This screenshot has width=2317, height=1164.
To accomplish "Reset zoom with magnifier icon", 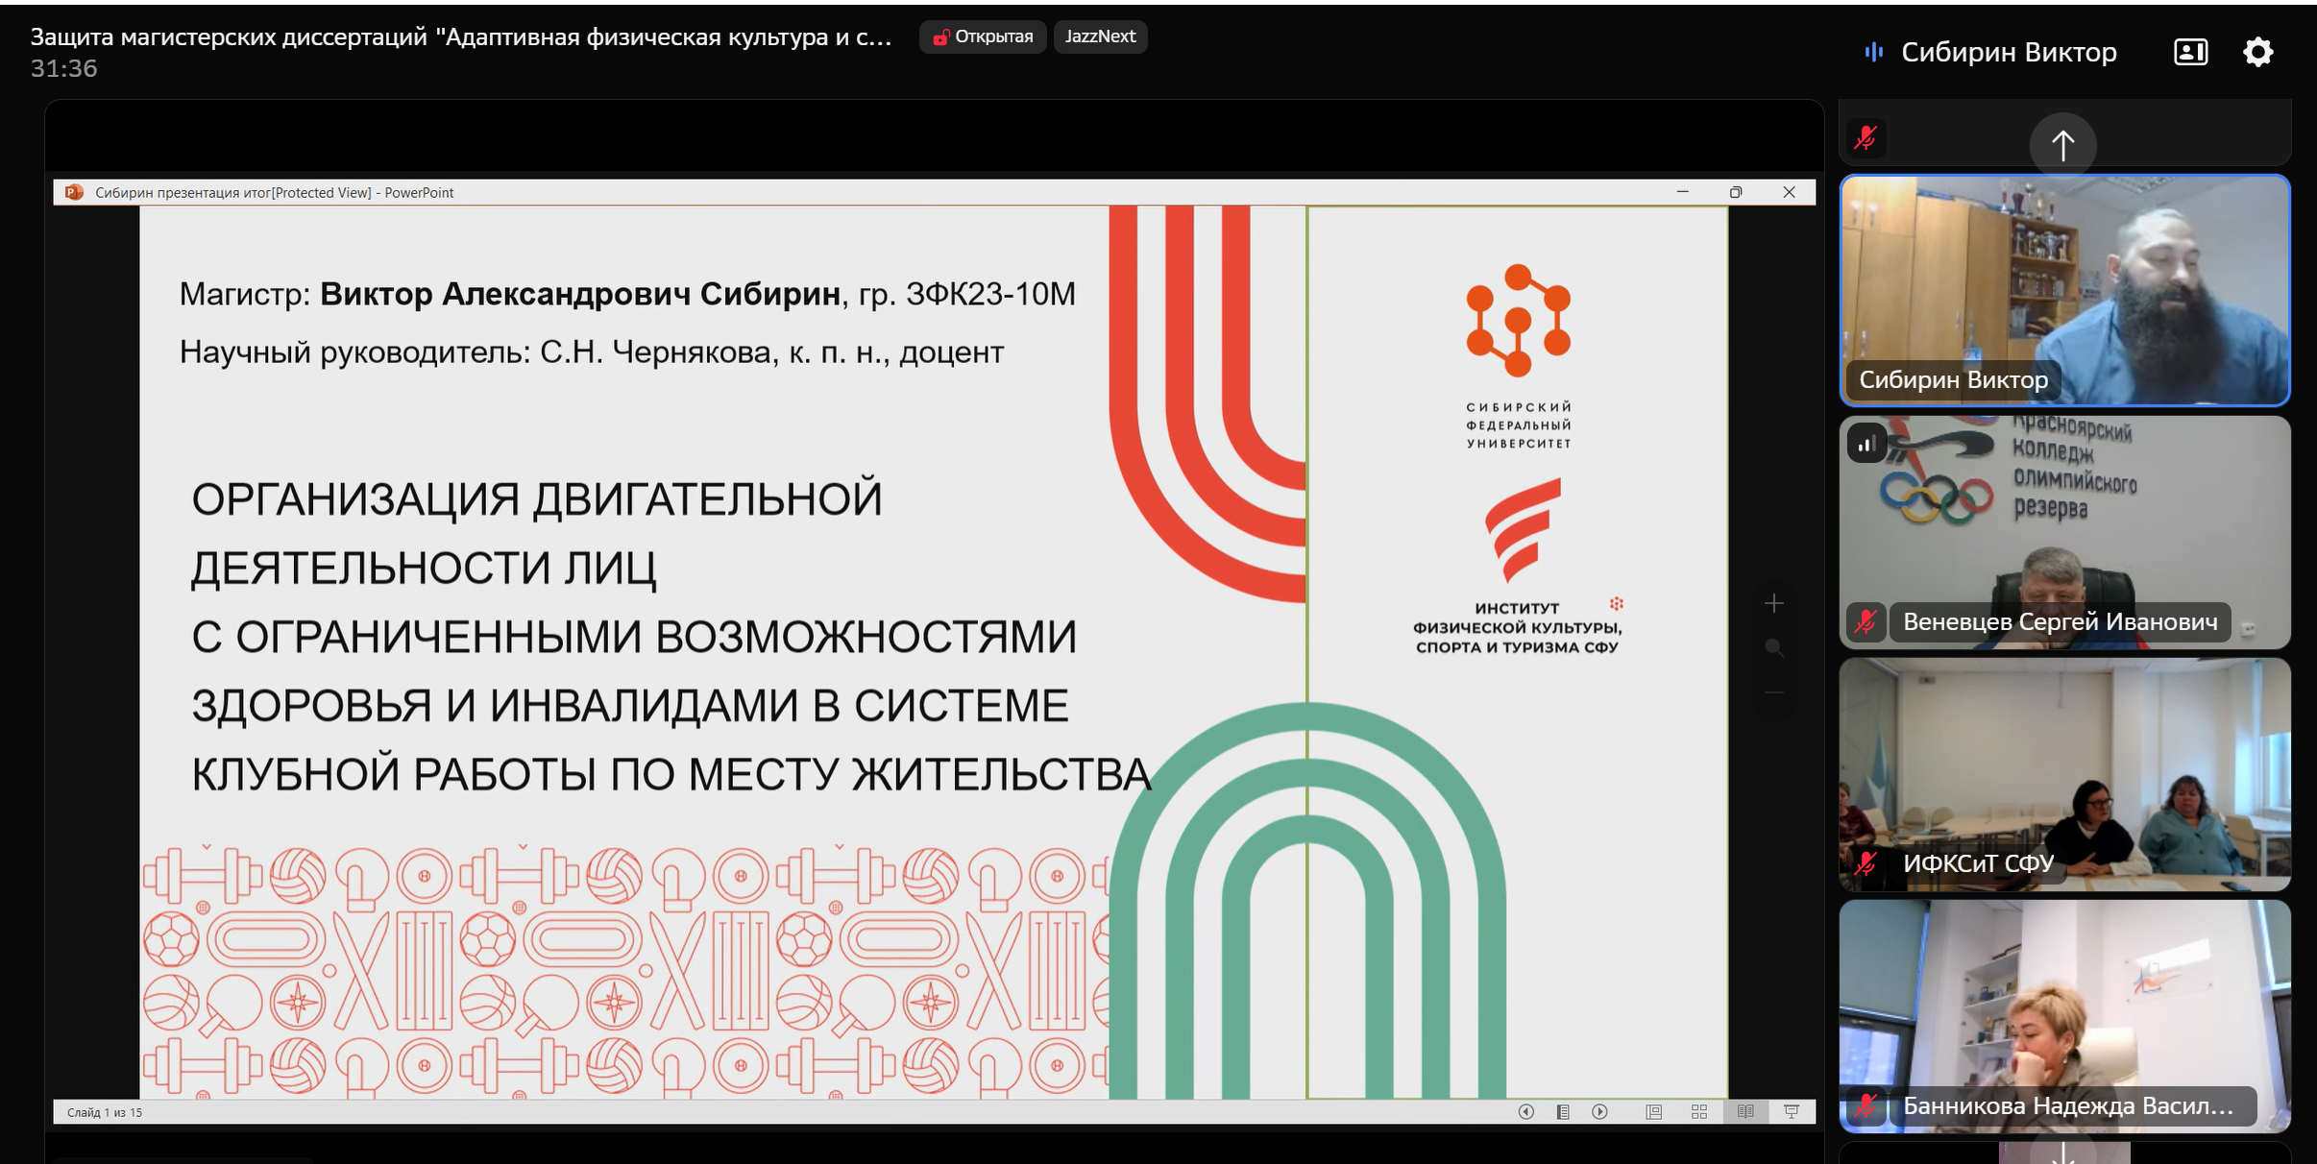I will coord(1774,648).
